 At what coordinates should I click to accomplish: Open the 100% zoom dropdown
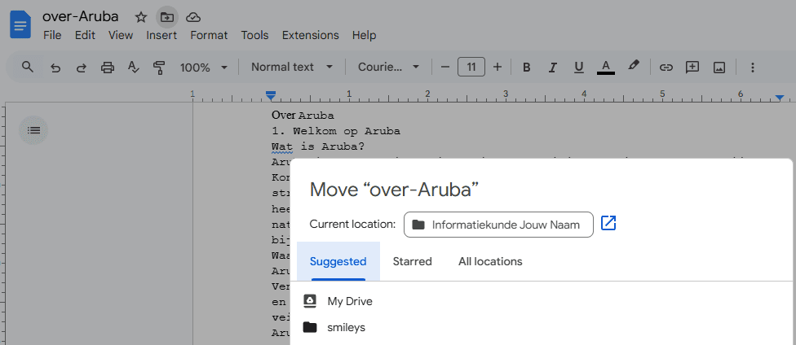click(x=203, y=67)
